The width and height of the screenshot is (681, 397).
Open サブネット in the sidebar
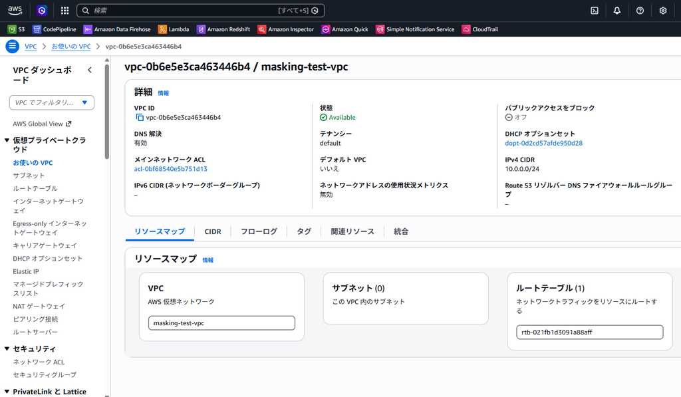click(29, 176)
